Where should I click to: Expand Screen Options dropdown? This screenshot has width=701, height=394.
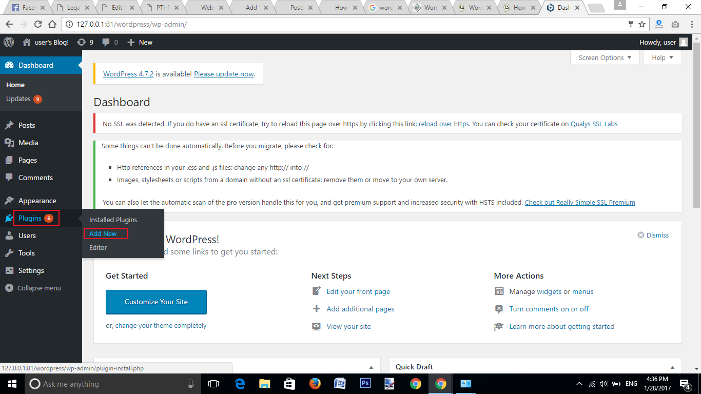[605, 57]
